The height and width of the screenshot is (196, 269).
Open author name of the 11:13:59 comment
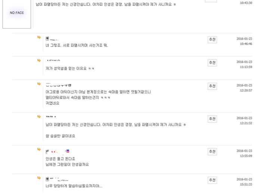tap(54, 61)
